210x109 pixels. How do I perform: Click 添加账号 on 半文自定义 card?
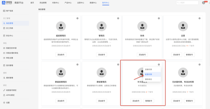click(136, 101)
